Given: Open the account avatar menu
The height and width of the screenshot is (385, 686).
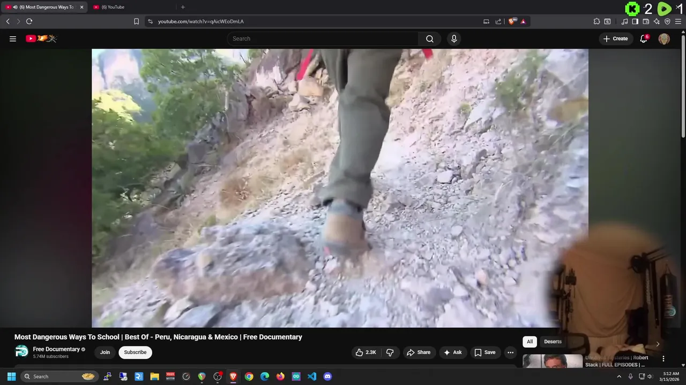Looking at the screenshot, I should [664, 38].
